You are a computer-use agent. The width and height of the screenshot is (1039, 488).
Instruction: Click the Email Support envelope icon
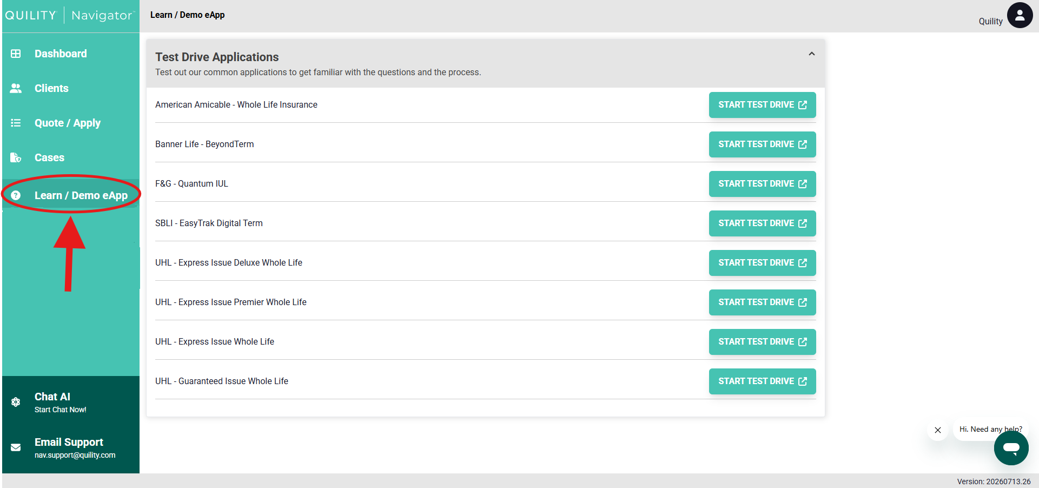[16, 447]
